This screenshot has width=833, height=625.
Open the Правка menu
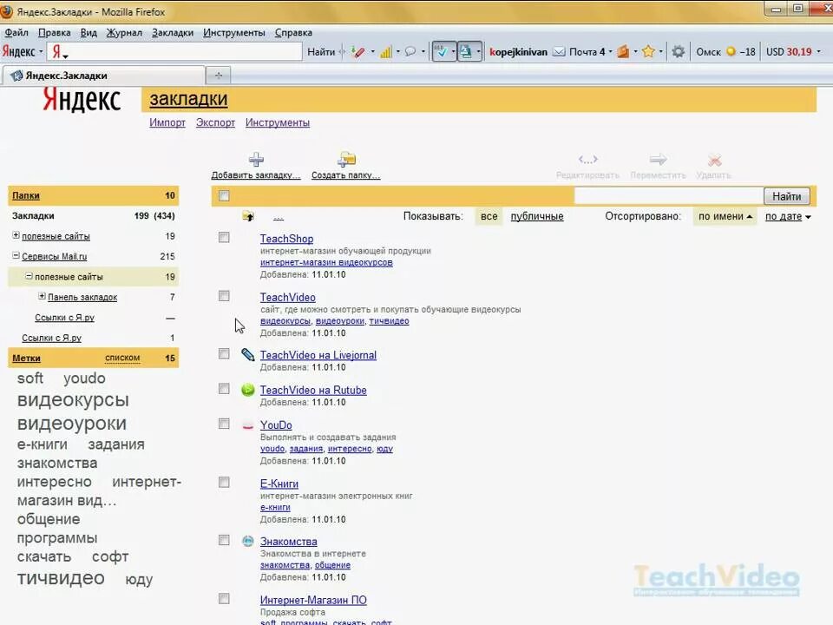point(54,32)
